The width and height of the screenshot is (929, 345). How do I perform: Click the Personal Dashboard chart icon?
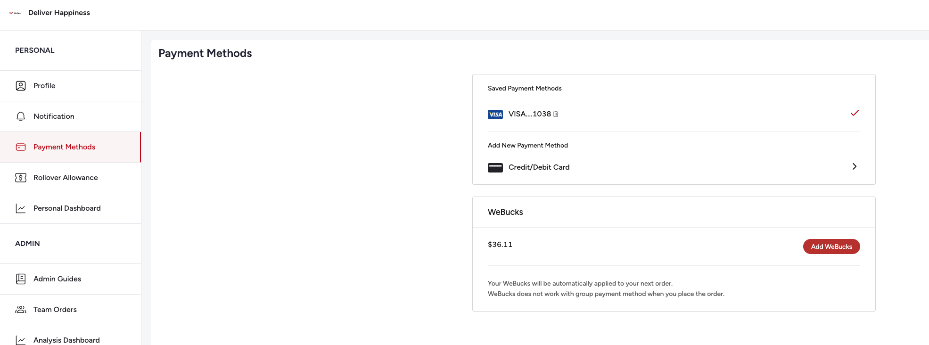[x=21, y=208]
